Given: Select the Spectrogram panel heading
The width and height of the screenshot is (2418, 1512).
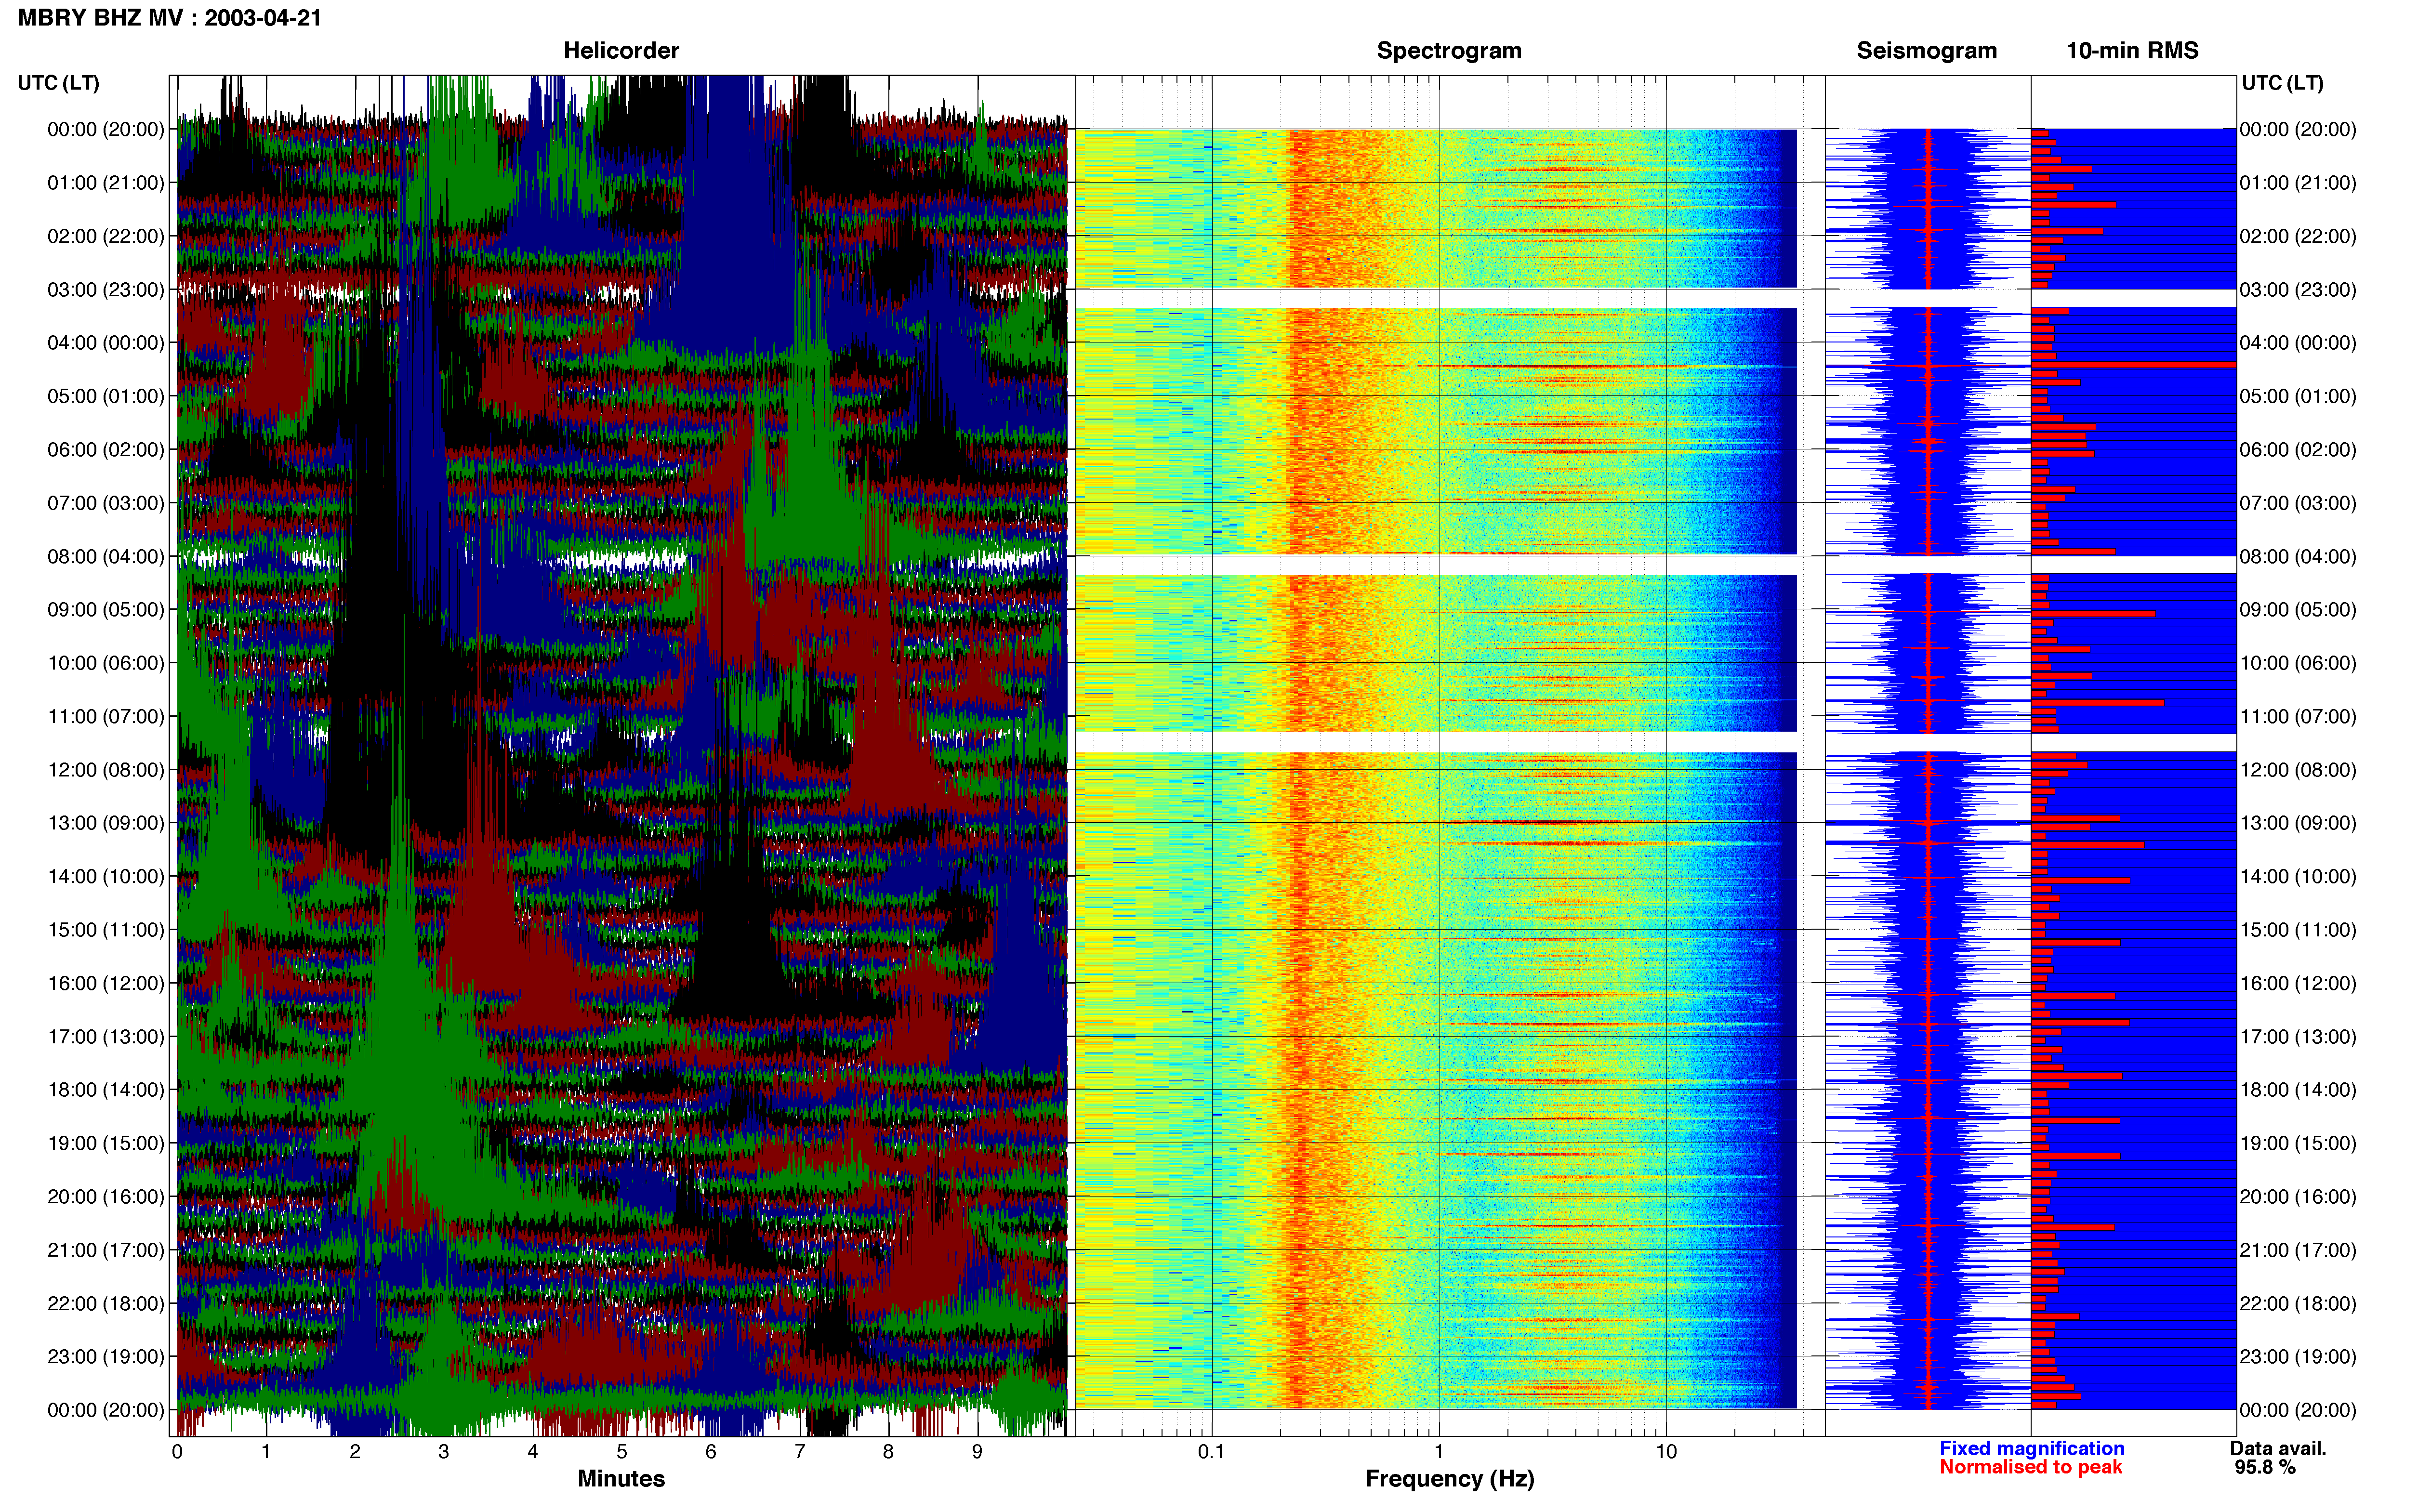Looking at the screenshot, I should (1449, 50).
